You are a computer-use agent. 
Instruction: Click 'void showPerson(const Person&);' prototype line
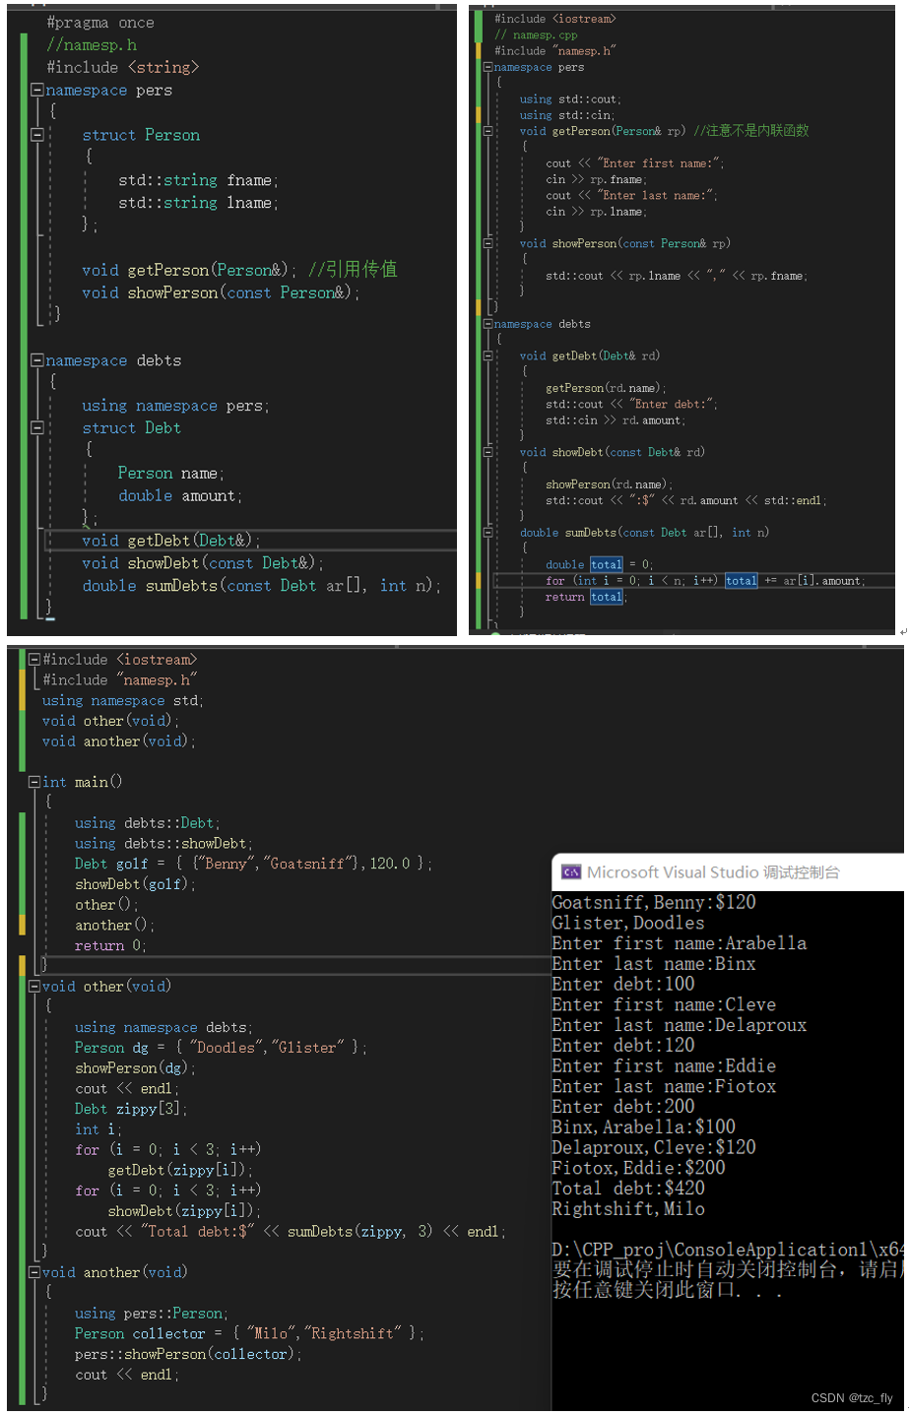tap(221, 292)
